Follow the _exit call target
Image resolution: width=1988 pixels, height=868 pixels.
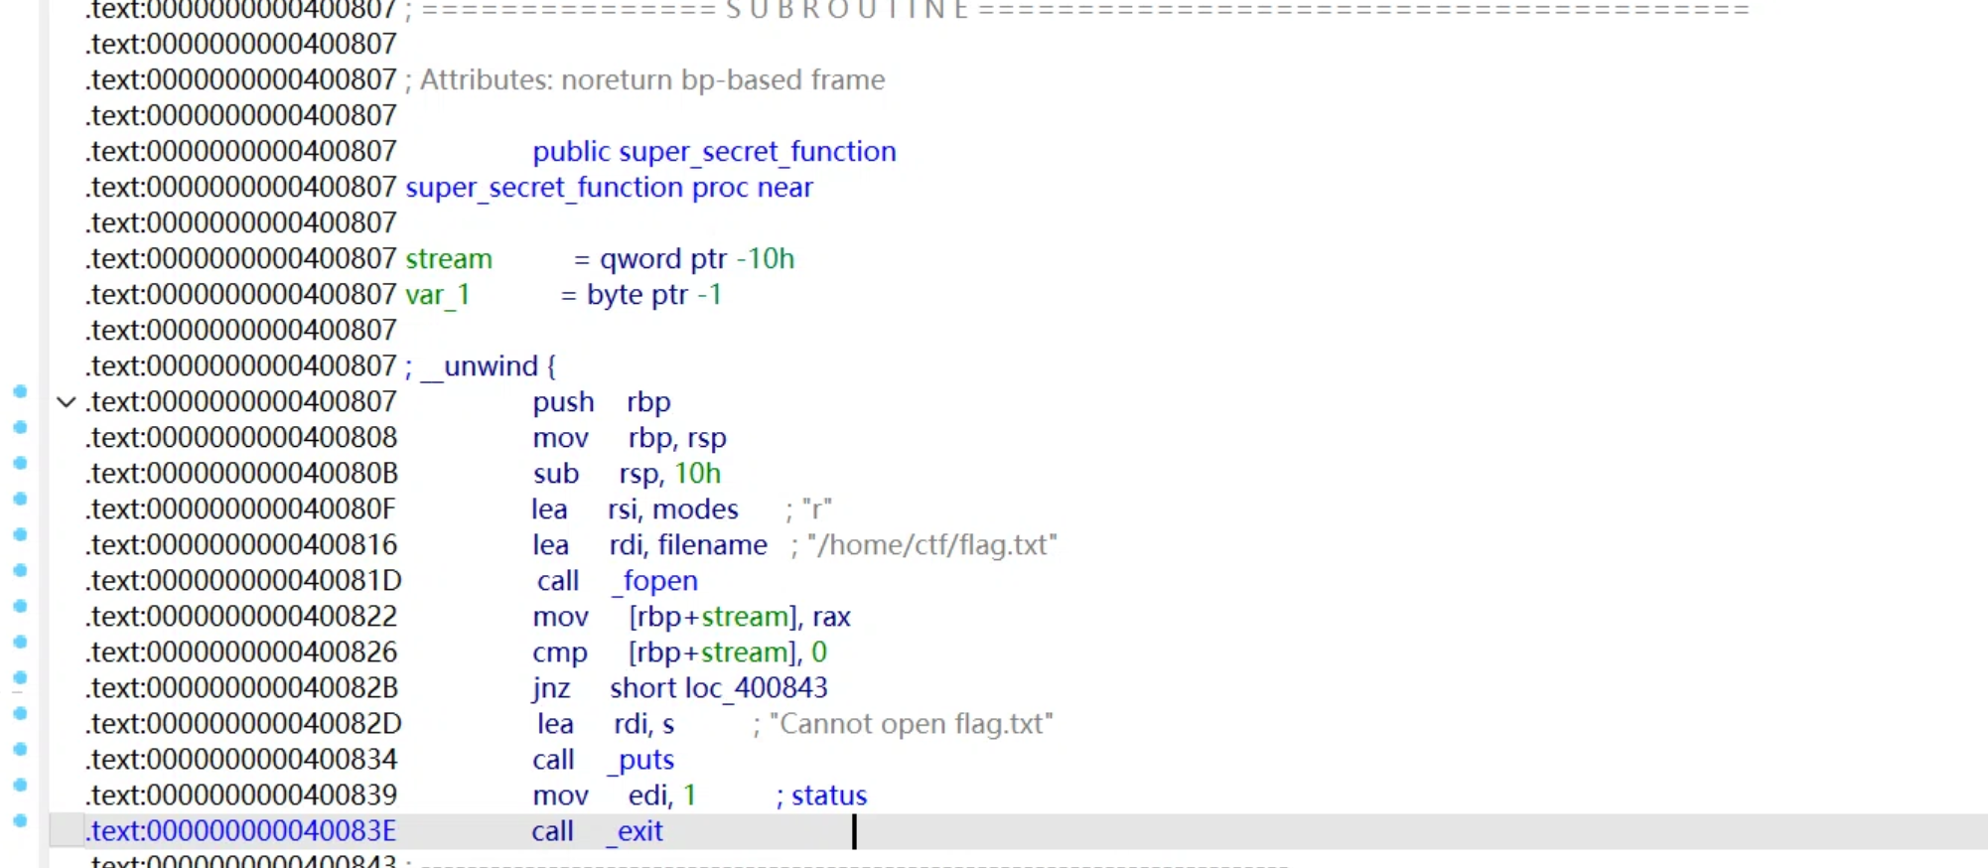tap(635, 831)
